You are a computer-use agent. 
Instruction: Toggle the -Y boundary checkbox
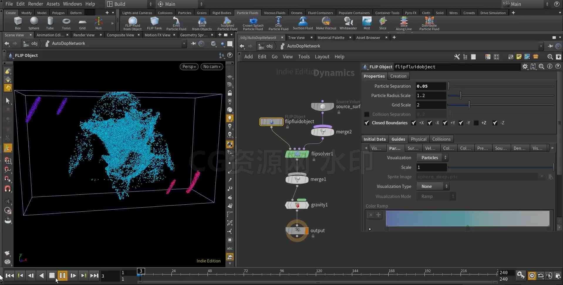(x=461, y=123)
